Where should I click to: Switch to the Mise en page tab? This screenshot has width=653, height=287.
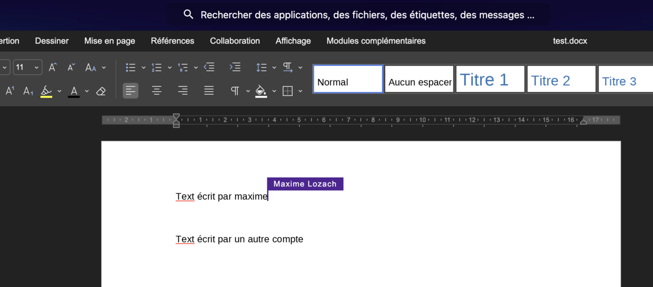tap(109, 41)
